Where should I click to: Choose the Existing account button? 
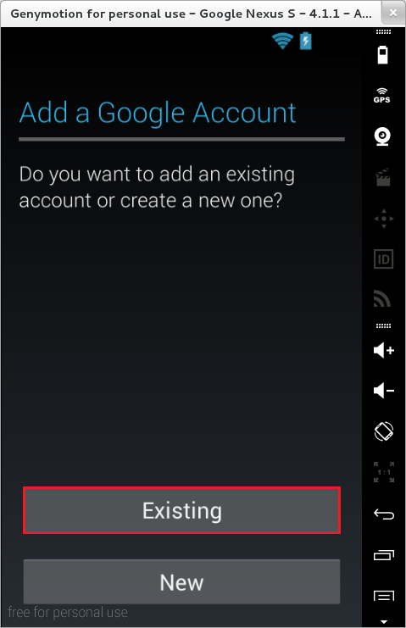coord(181,510)
